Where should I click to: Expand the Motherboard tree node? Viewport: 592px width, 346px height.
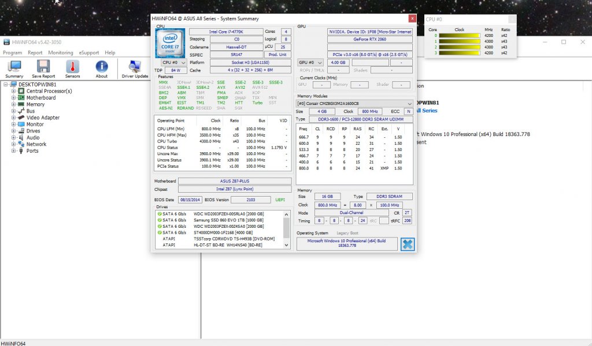[13, 97]
